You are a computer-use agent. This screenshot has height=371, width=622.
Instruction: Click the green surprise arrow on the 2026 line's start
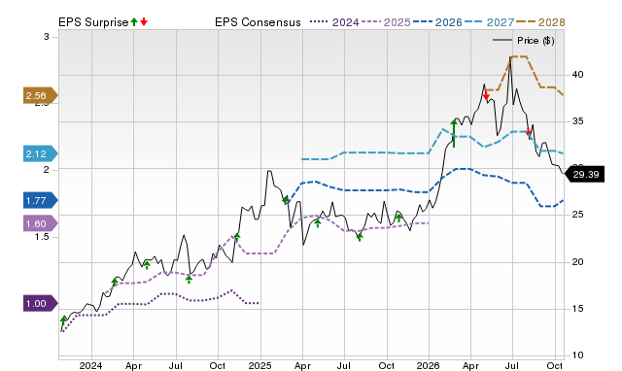pos(285,200)
